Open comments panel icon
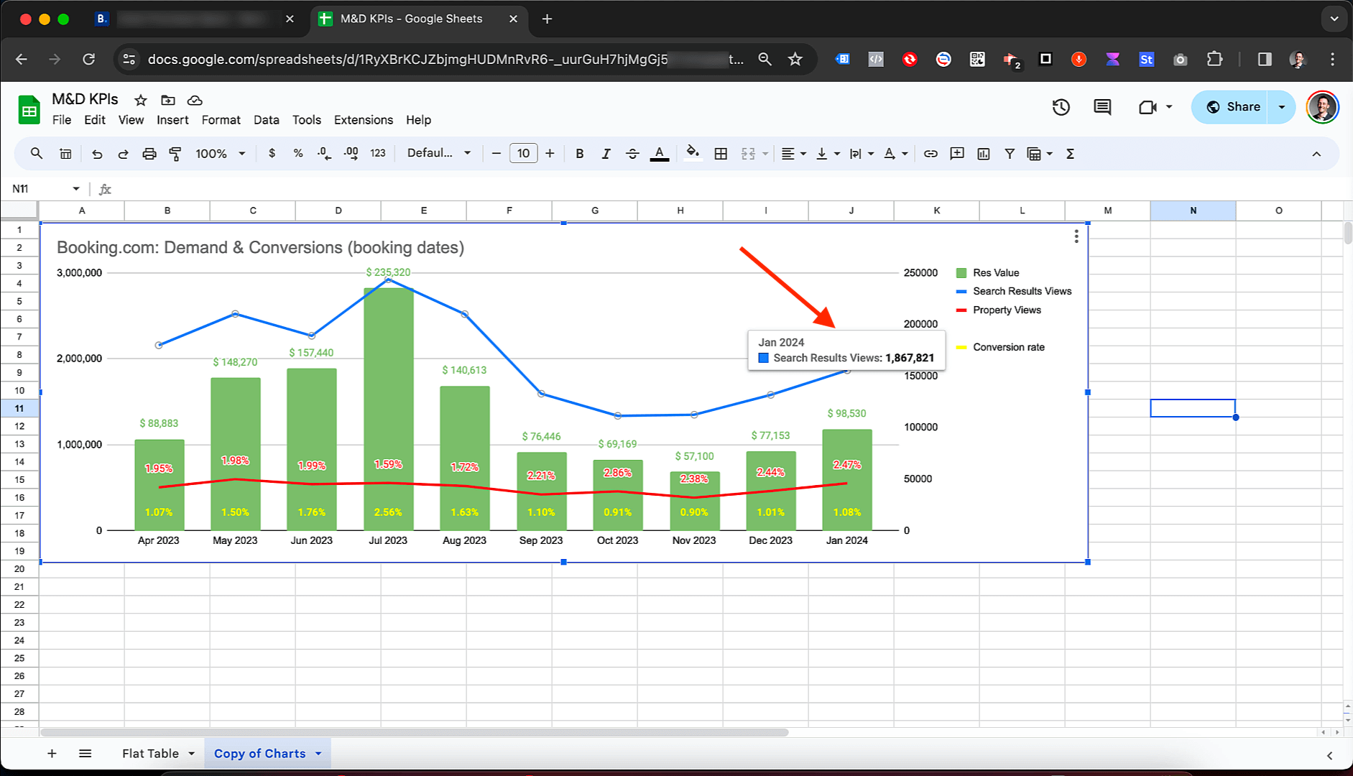The height and width of the screenshot is (776, 1353). click(1102, 107)
